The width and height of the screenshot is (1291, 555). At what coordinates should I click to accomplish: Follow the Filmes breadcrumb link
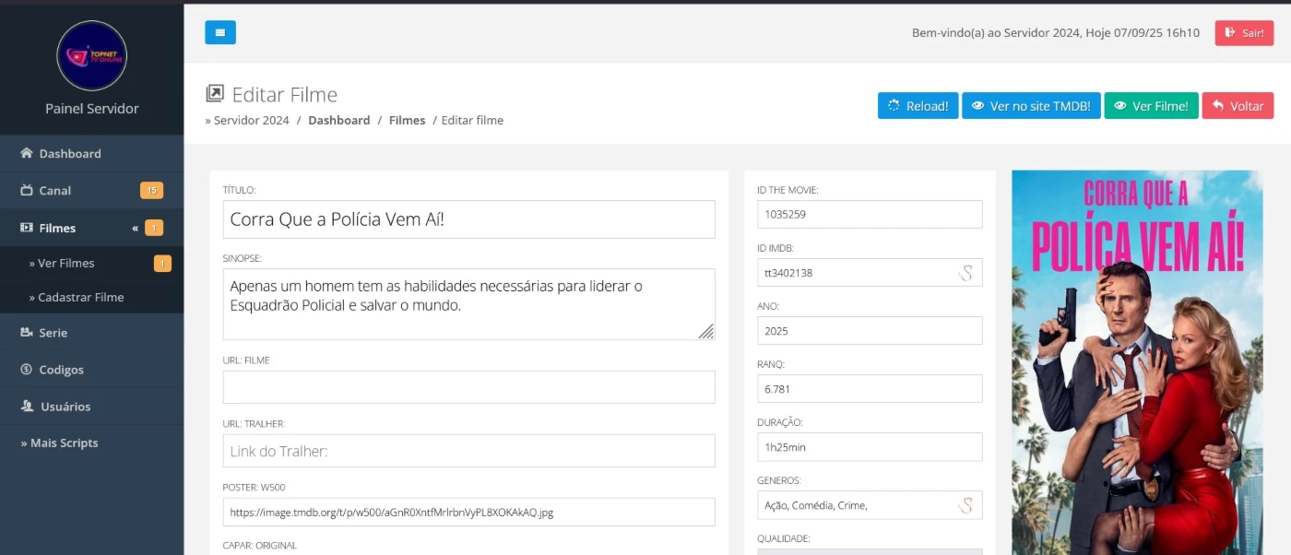click(407, 121)
